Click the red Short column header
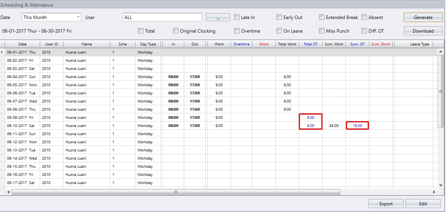 [x=264, y=44]
